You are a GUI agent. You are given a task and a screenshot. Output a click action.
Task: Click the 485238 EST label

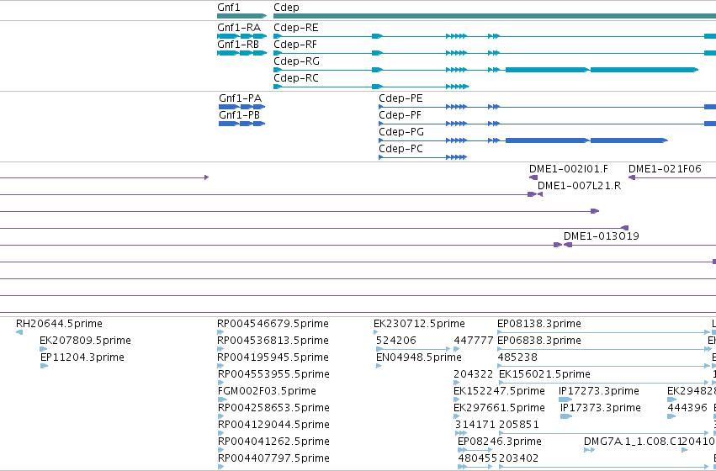[x=517, y=357]
